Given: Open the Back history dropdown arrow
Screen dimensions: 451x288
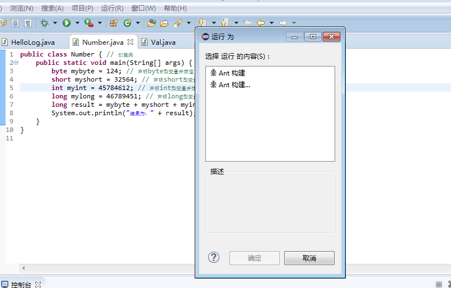Looking at the screenshot, I should point(271,23).
